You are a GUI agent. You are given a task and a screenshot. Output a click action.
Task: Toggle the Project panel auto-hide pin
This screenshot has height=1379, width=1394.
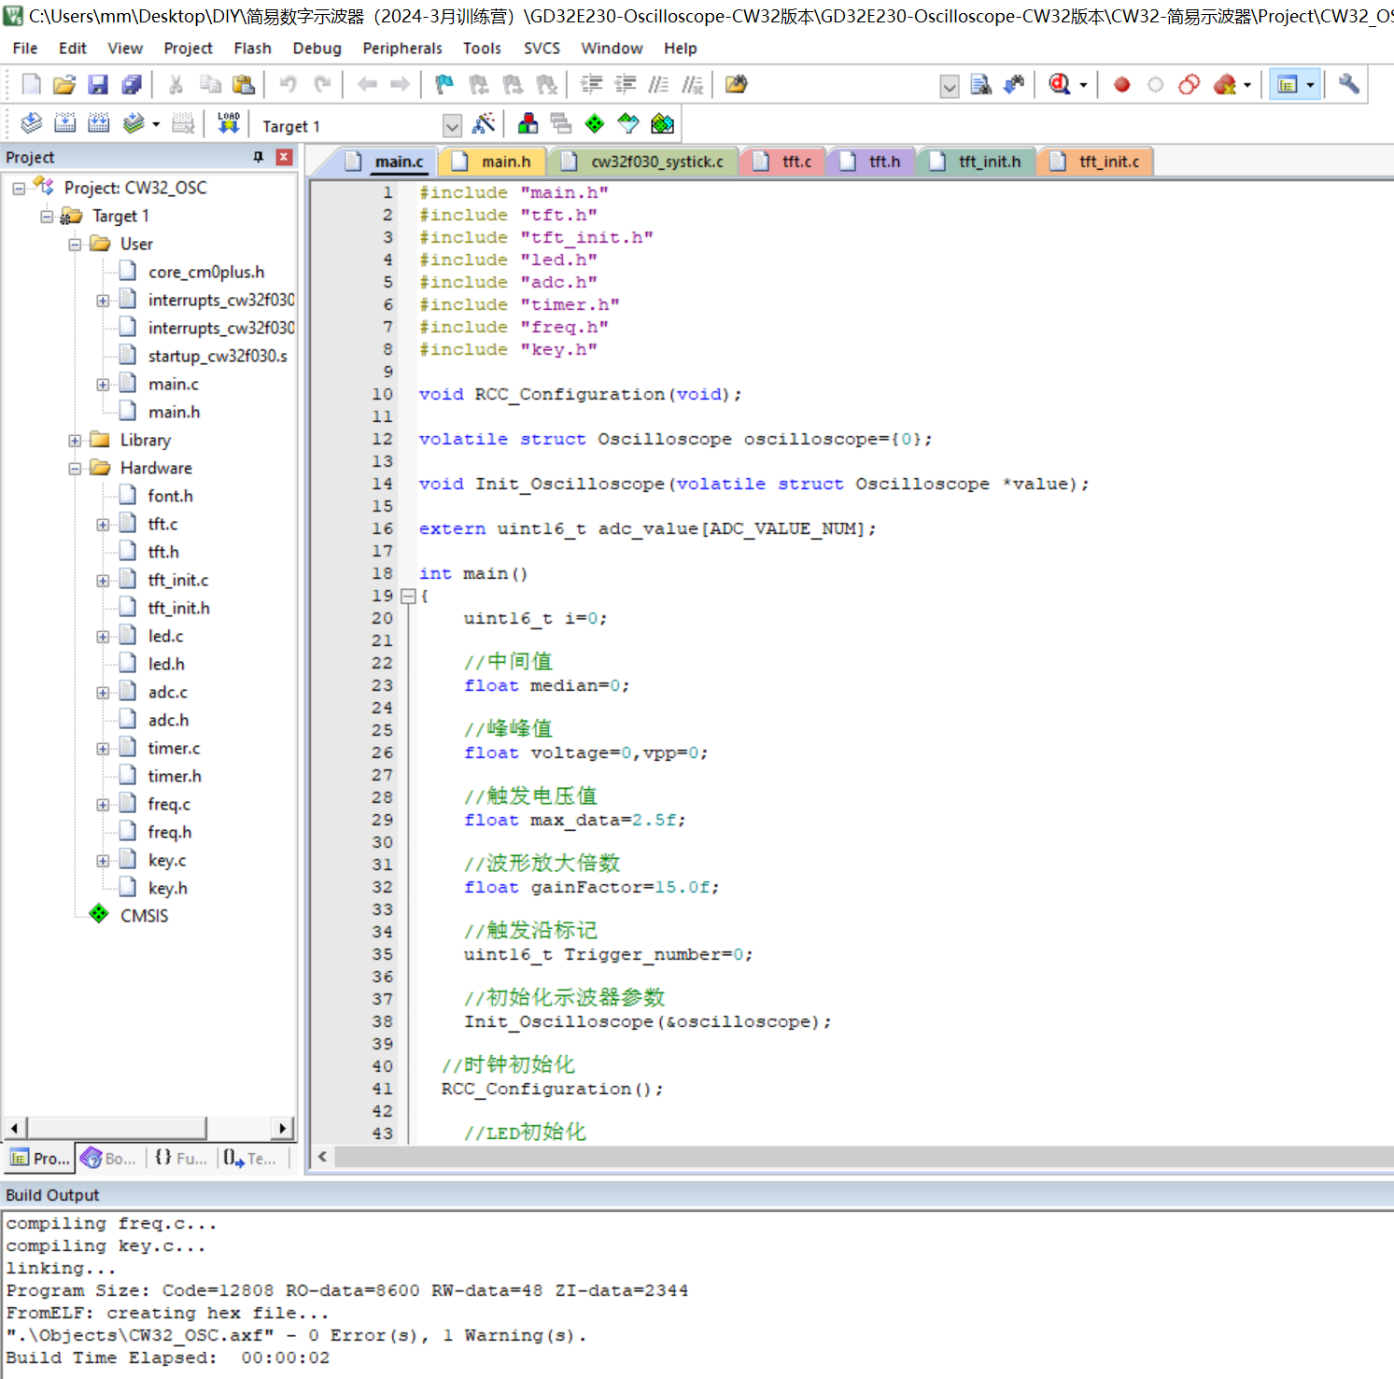click(259, 157)
